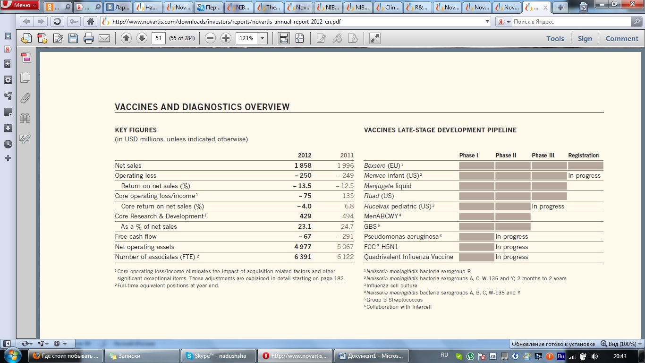Click the page number field showing 53
The height and width of the screenshot is (363, 645).
(x=158, y=38)
